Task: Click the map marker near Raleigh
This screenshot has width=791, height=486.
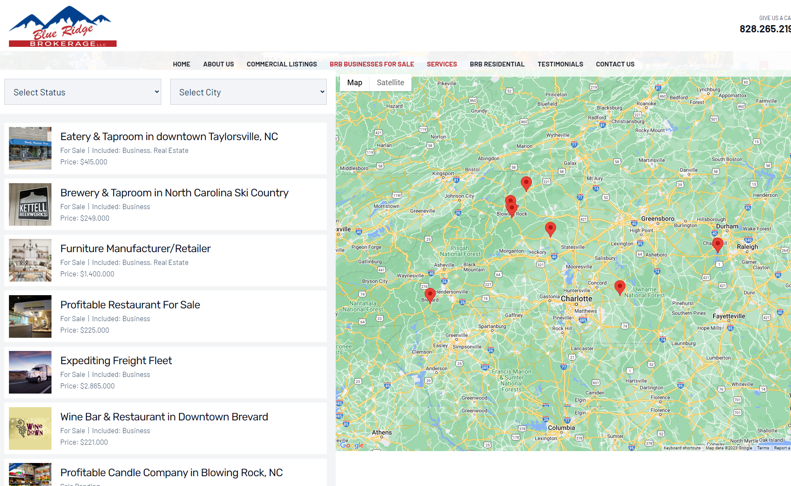Action: 718,245
